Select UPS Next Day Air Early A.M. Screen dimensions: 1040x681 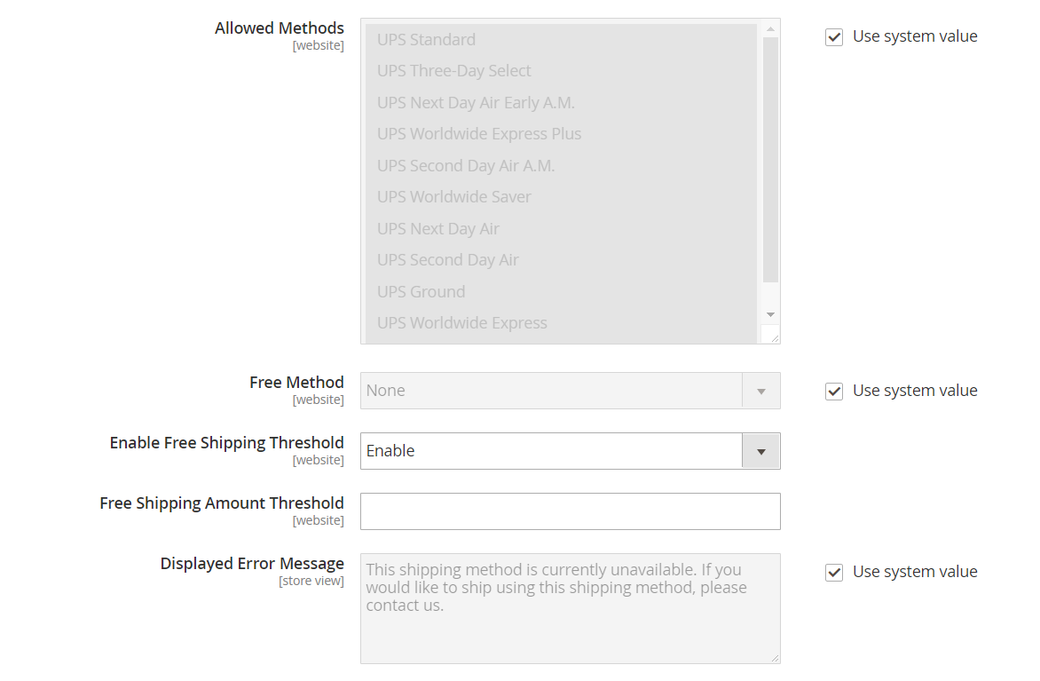[476, 103]
